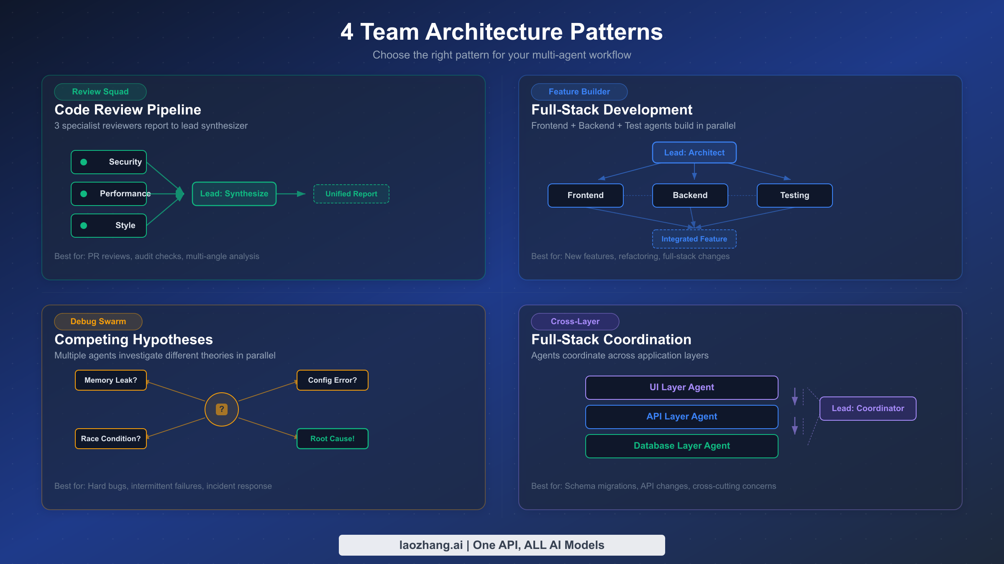
Task: Select the Lead: Architect node
Action: click(694, 152)
